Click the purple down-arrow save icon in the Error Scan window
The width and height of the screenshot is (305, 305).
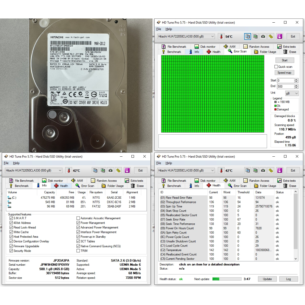coord(279,36)
